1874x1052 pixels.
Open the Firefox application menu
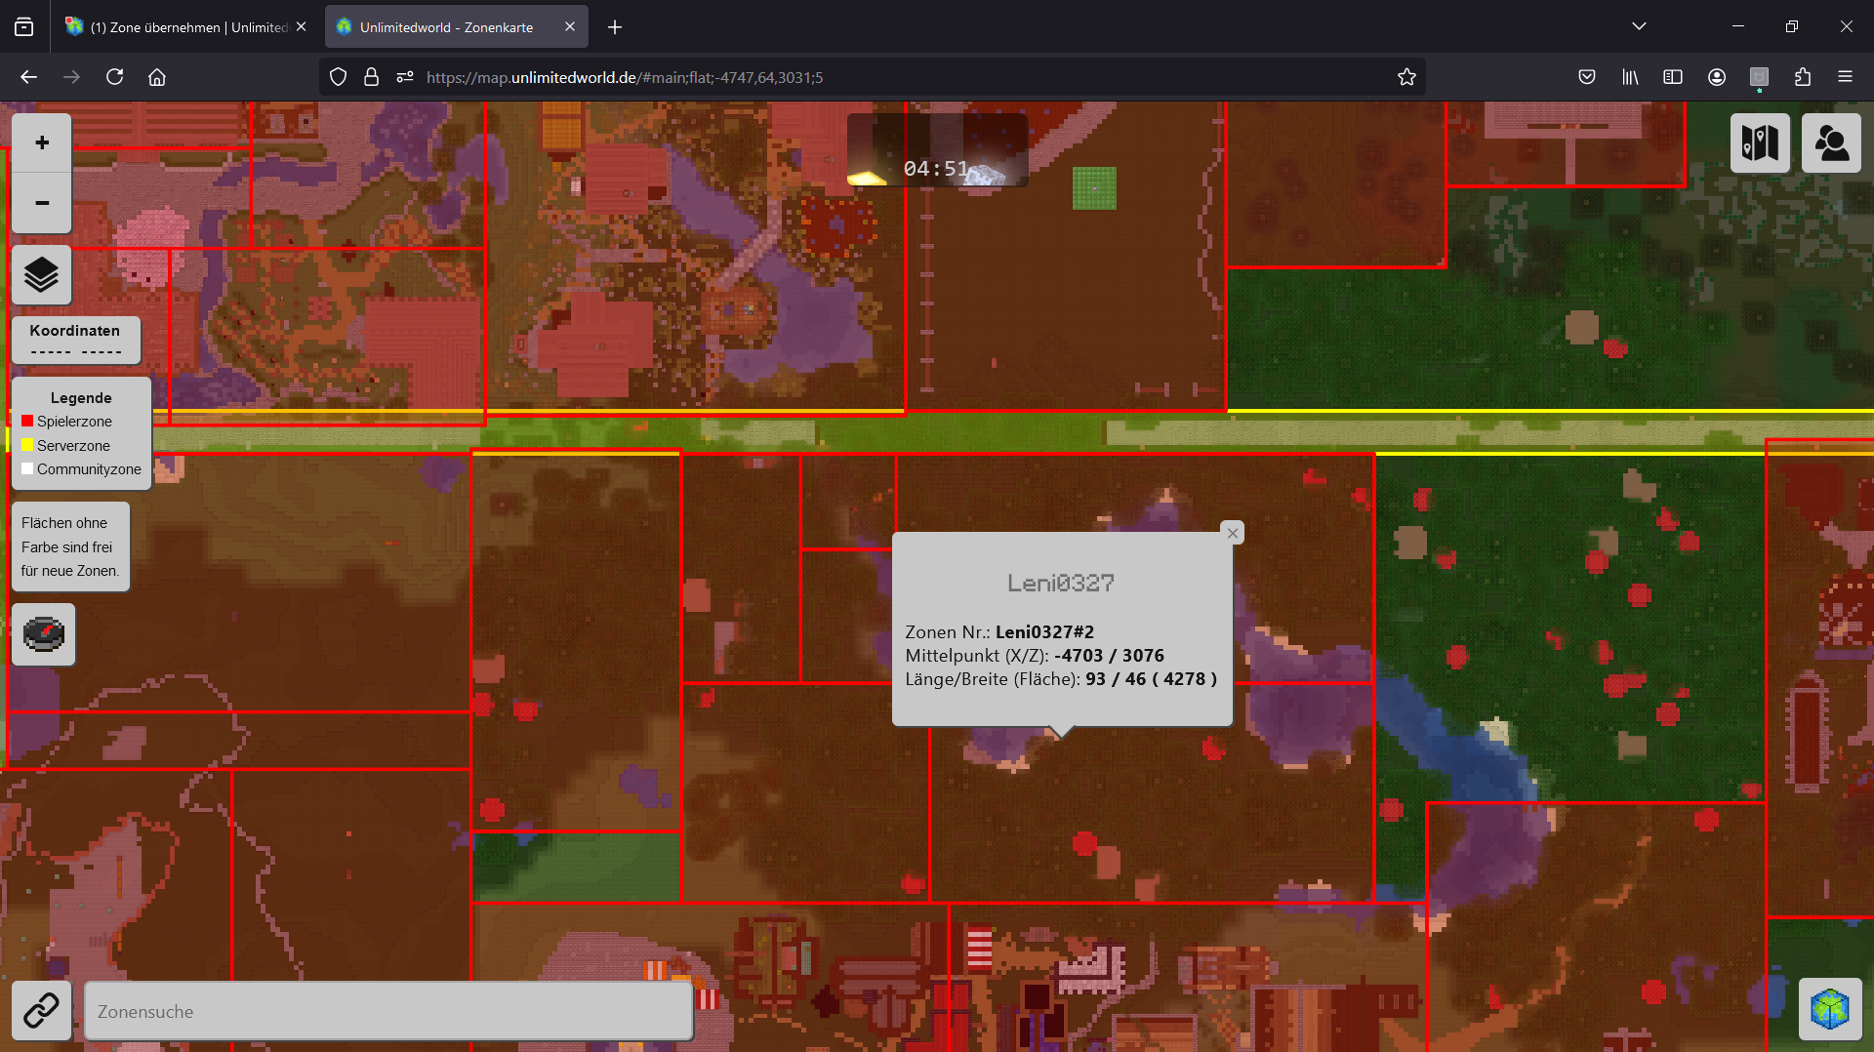pyautogui.click(x=1845, y=77)
